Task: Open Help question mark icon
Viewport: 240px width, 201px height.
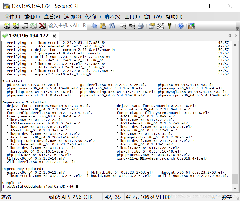Action: click(181, 26)
